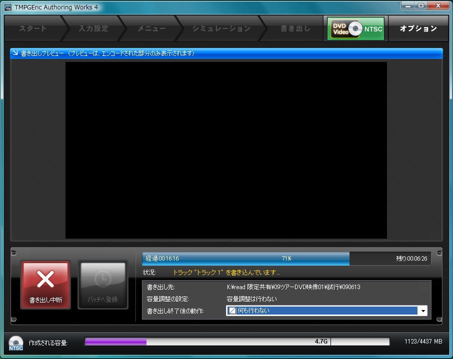This screenshot has height=359, width=453.
Task: Go to the メニュー tab
Action: [151, 28]
